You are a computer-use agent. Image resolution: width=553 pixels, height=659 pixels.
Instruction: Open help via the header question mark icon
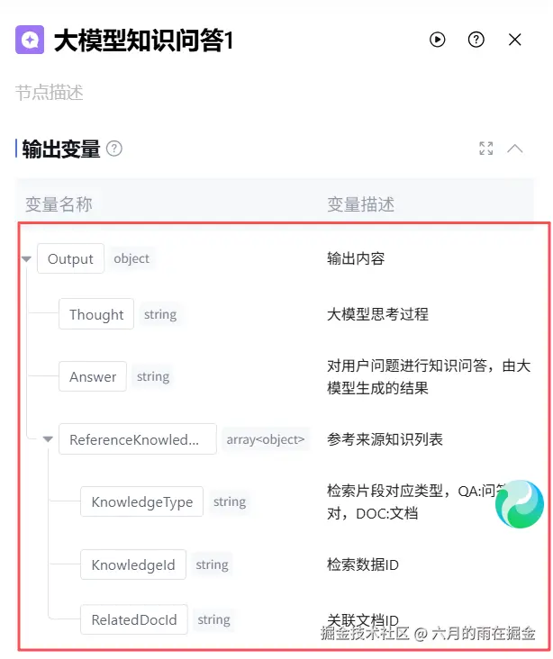pyautogui.click(x=476, y=40)
